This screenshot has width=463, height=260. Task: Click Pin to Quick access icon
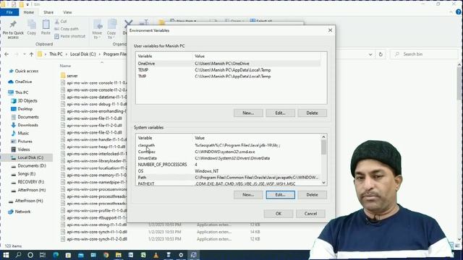pyautogui.click(x=13, y=29)
